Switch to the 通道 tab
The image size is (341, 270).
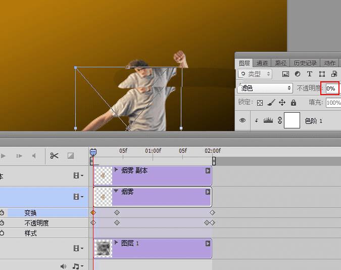click(262, 63)
